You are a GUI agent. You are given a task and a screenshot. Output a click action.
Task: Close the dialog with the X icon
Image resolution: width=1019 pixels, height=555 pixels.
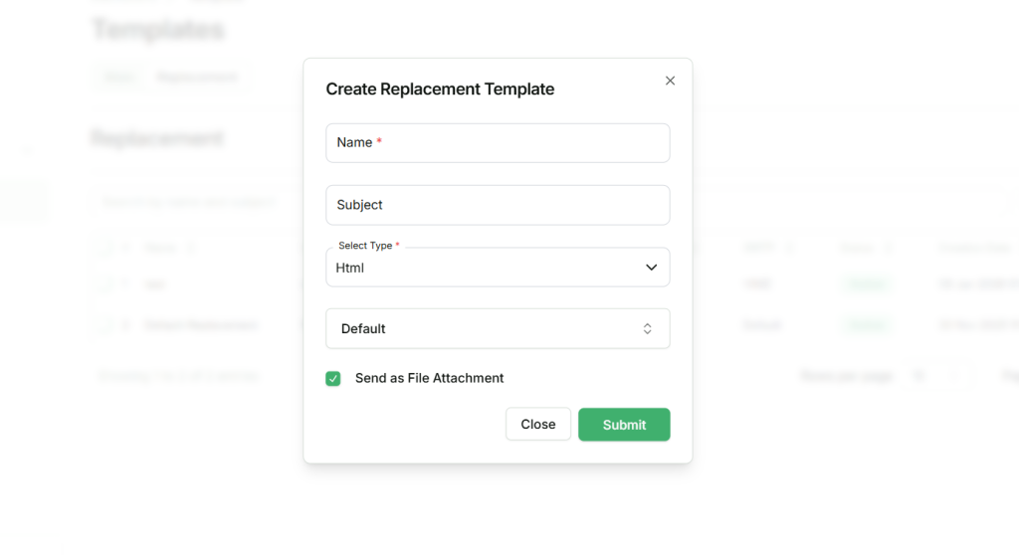coord(670,81)
